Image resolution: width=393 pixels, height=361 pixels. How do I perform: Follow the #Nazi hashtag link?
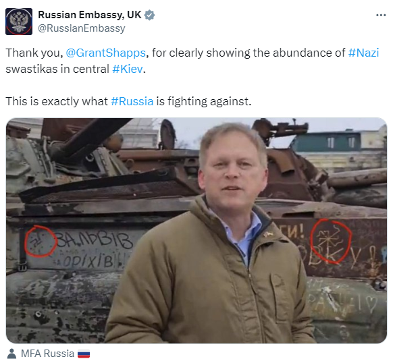pos(363,53)
